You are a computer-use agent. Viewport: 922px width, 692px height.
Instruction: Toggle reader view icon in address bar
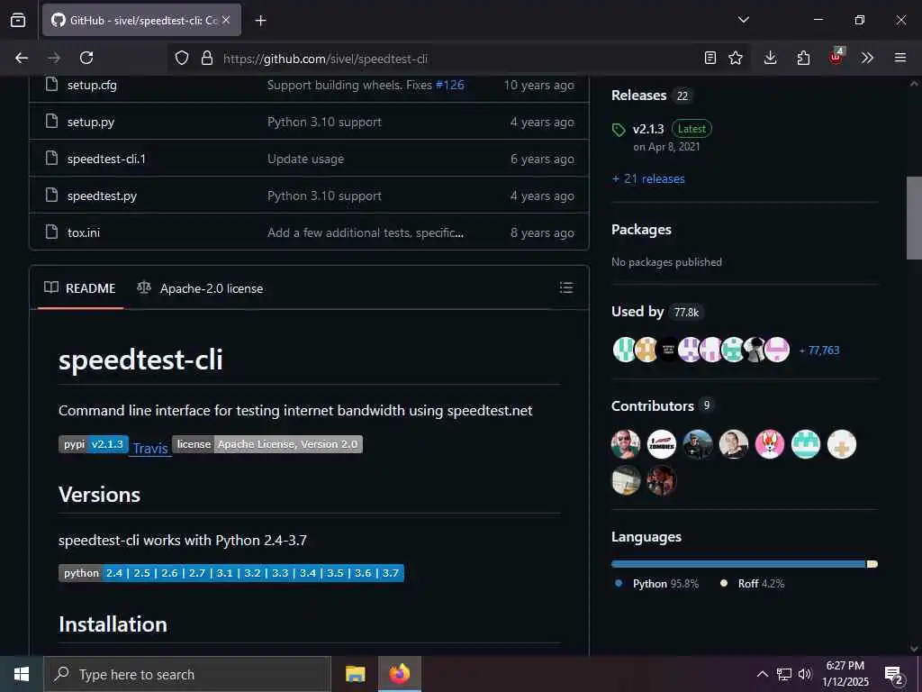click(710, 58)
